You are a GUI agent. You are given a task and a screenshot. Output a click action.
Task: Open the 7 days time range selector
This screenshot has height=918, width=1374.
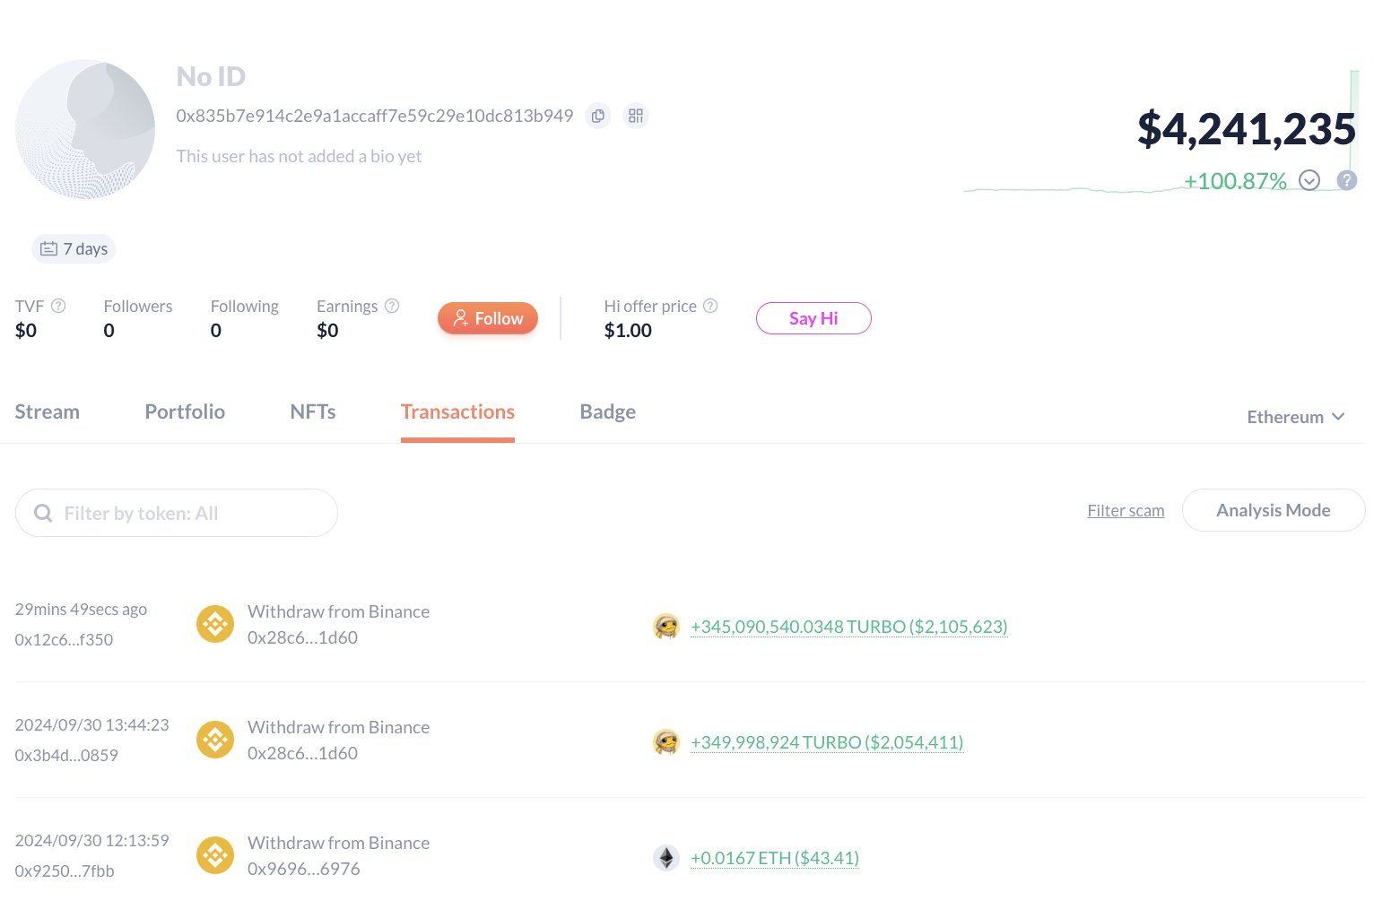click(x=74, y=248)
